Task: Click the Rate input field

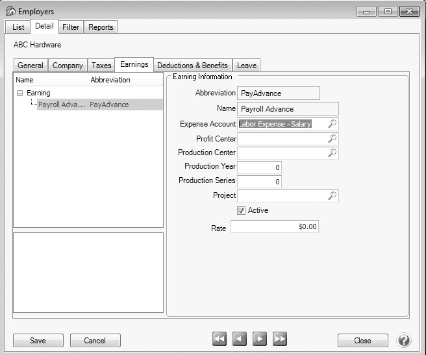Action: click(x=275, y=227)
